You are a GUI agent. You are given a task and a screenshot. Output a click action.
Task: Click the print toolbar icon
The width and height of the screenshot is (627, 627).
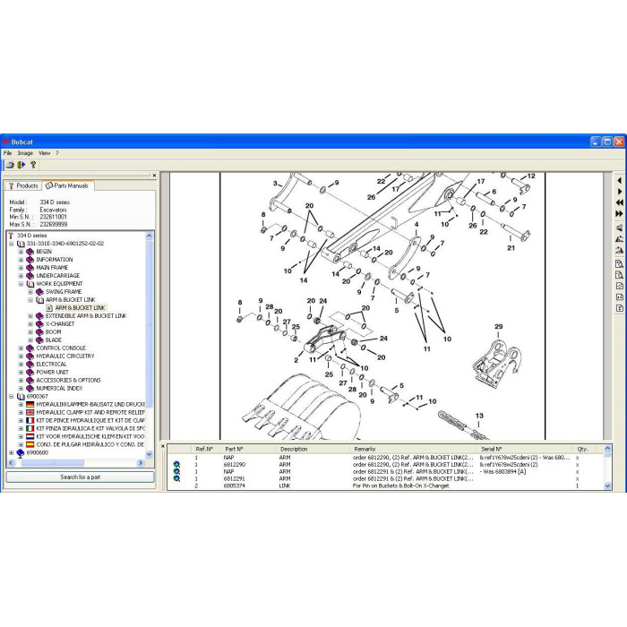tap(10, 164)
